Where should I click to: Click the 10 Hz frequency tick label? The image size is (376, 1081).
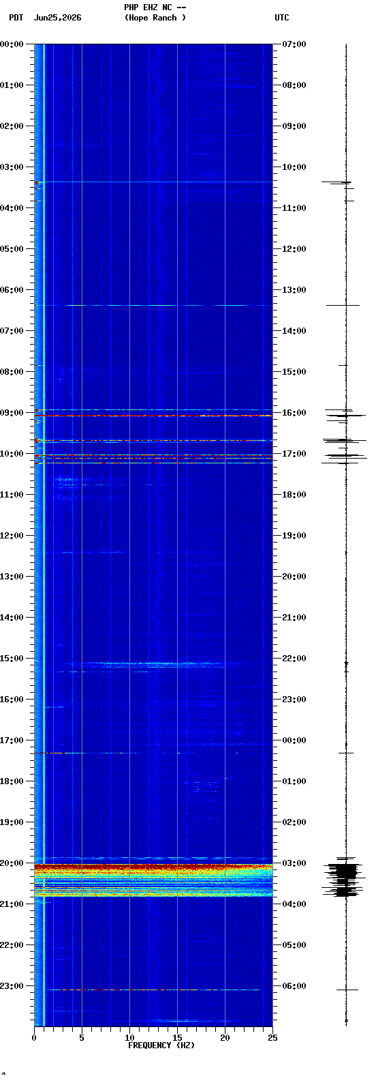point(129,1038)
